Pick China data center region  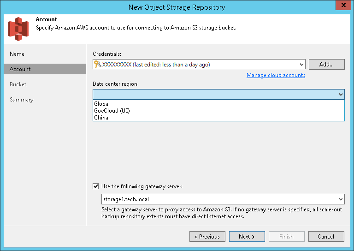click(x=101, y=118)
